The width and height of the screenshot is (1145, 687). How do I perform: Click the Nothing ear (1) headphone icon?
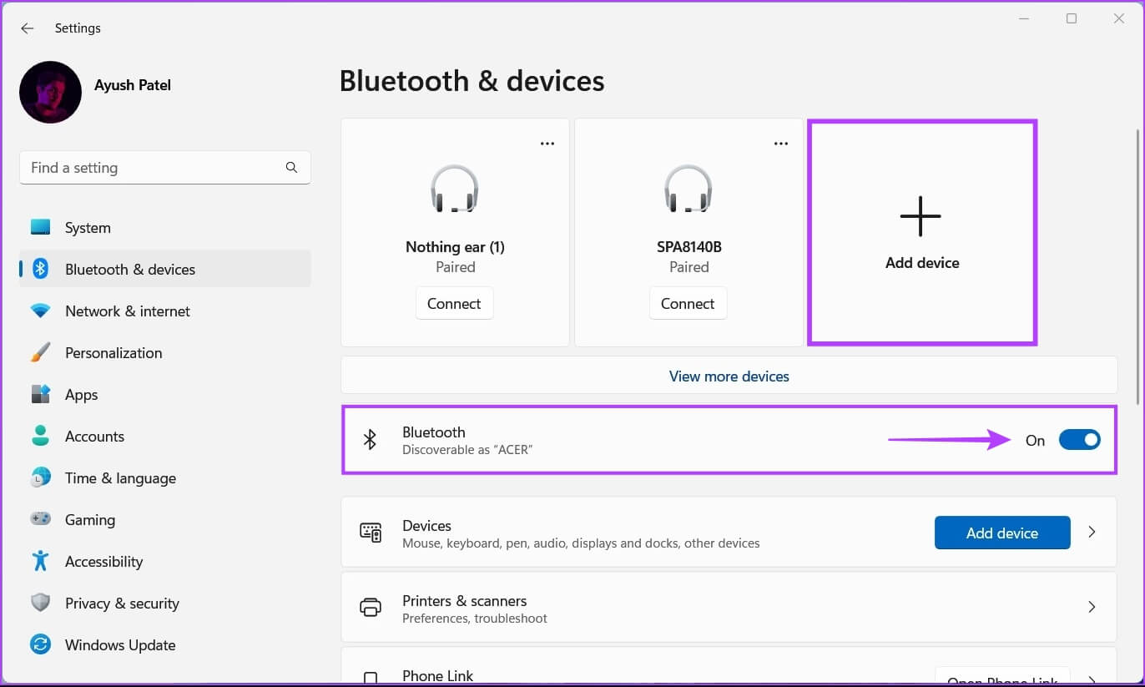[454, 189]
